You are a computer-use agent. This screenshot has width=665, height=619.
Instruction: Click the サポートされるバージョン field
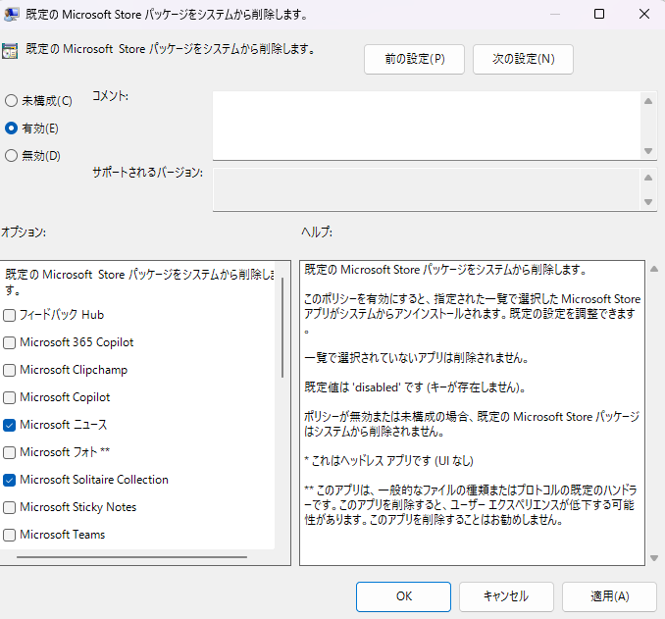pyautogui.click(x=427, y=189)
